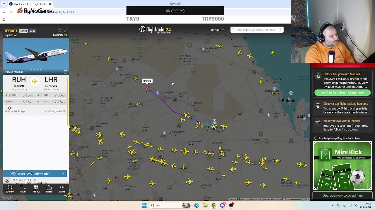Viewport: 375px width, 210px height.
Task: Click the RX401 flight number badge
Action: [23, 31]
